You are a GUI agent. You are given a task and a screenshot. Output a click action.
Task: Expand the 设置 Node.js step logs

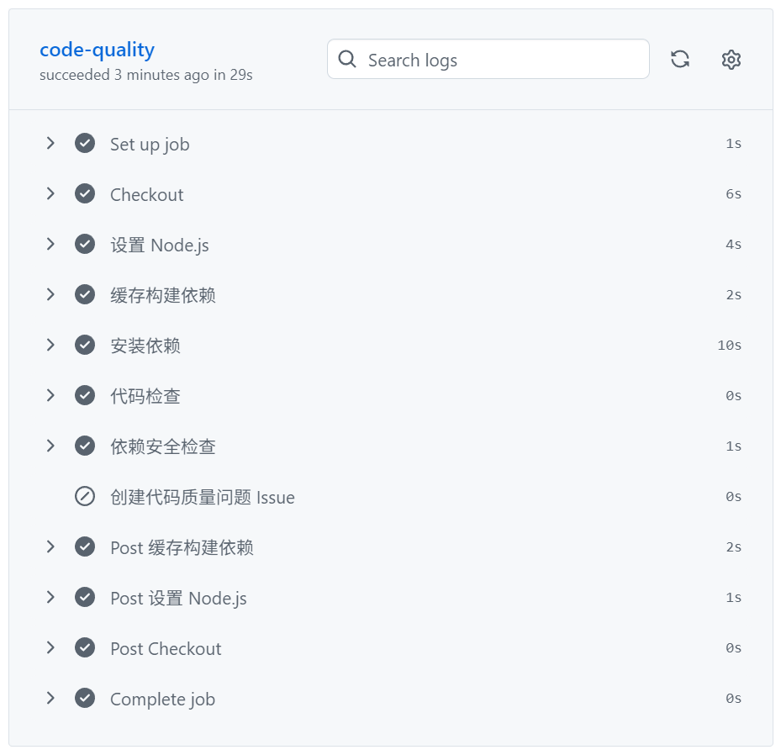click(x=50, y=244)
